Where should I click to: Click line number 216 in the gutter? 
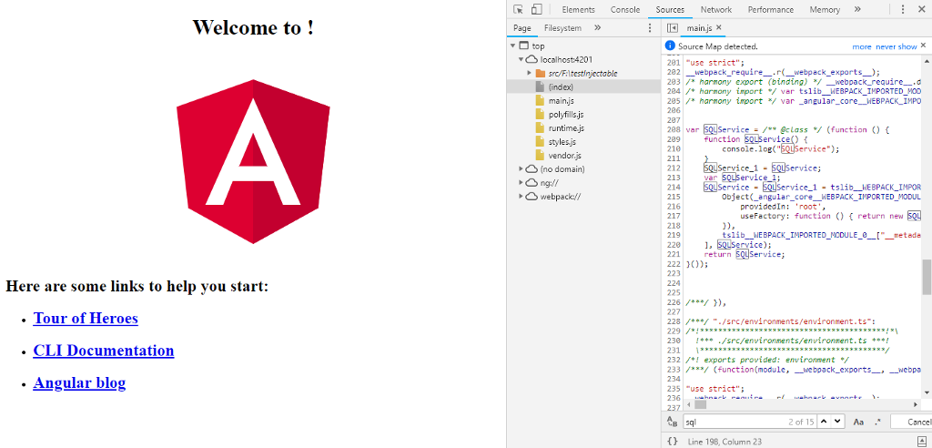(x=673, y=207)
